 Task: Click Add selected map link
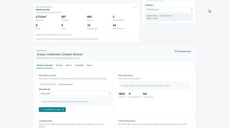coord(48,84)
